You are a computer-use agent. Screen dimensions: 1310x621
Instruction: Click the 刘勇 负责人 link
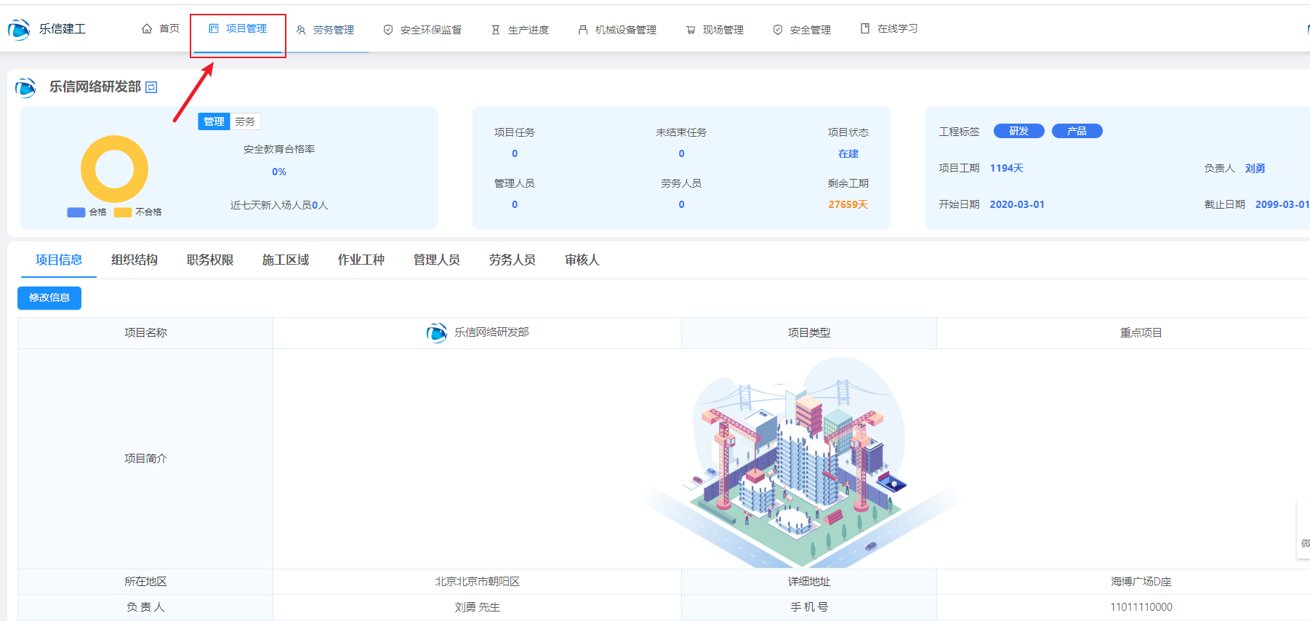click(1255, 168)
